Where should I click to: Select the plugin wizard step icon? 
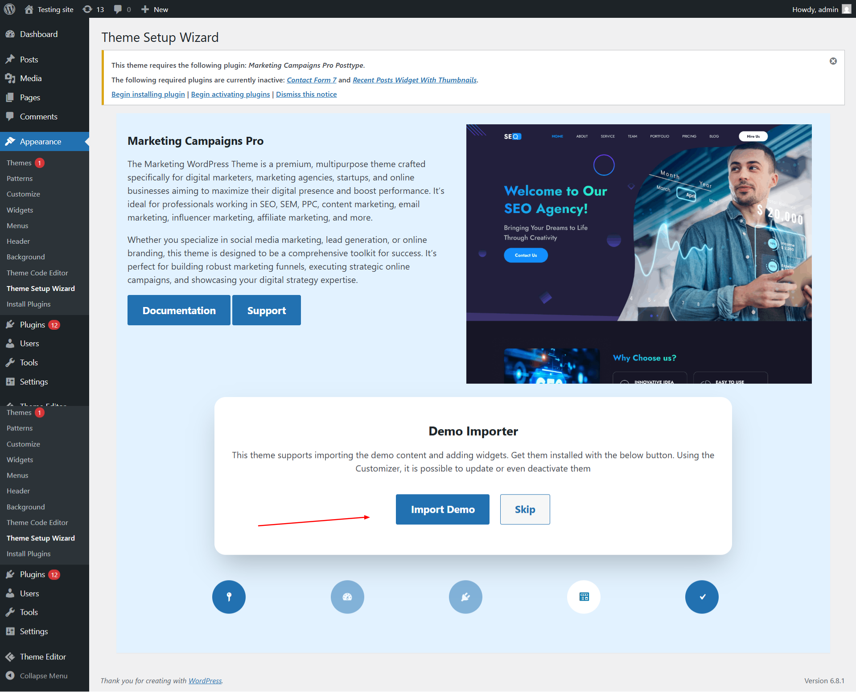(x=465, y=597)
